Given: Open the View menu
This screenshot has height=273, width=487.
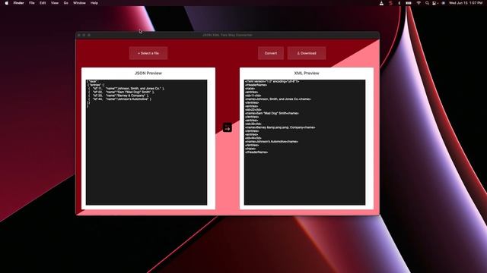Looking at the screenshot, I should [x=55, y=3].
